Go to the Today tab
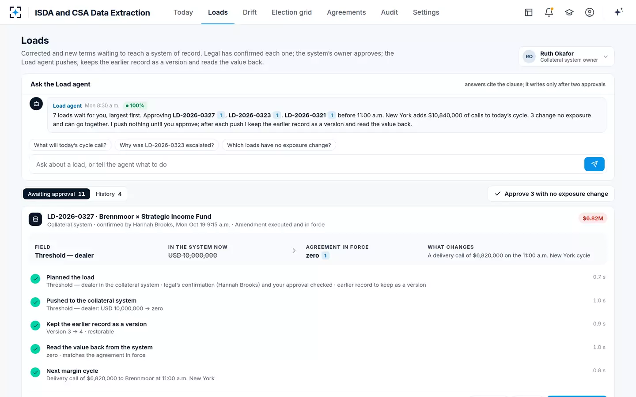The image size is (636, 397). (183, 12)
